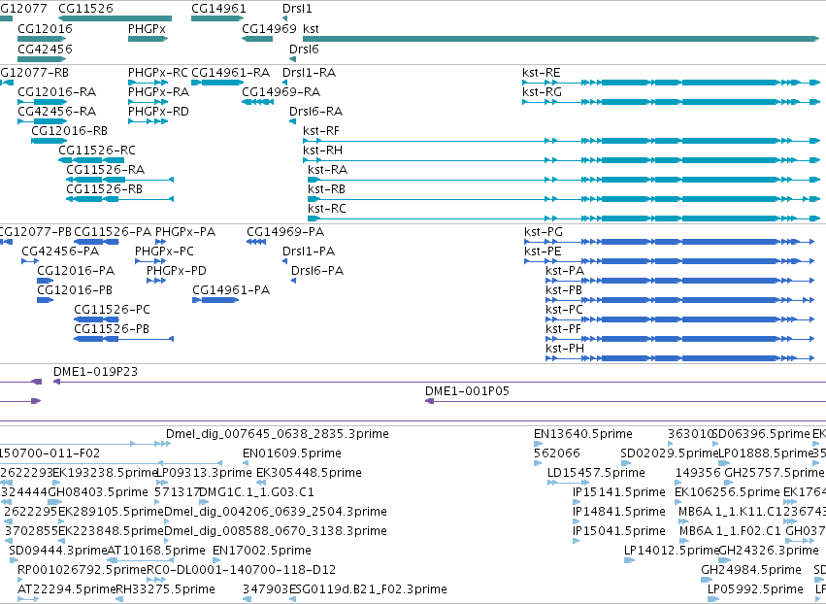Viewport: 826px width, 604px height.
Task: Select protein kst-PE
Action: [543, 252]
